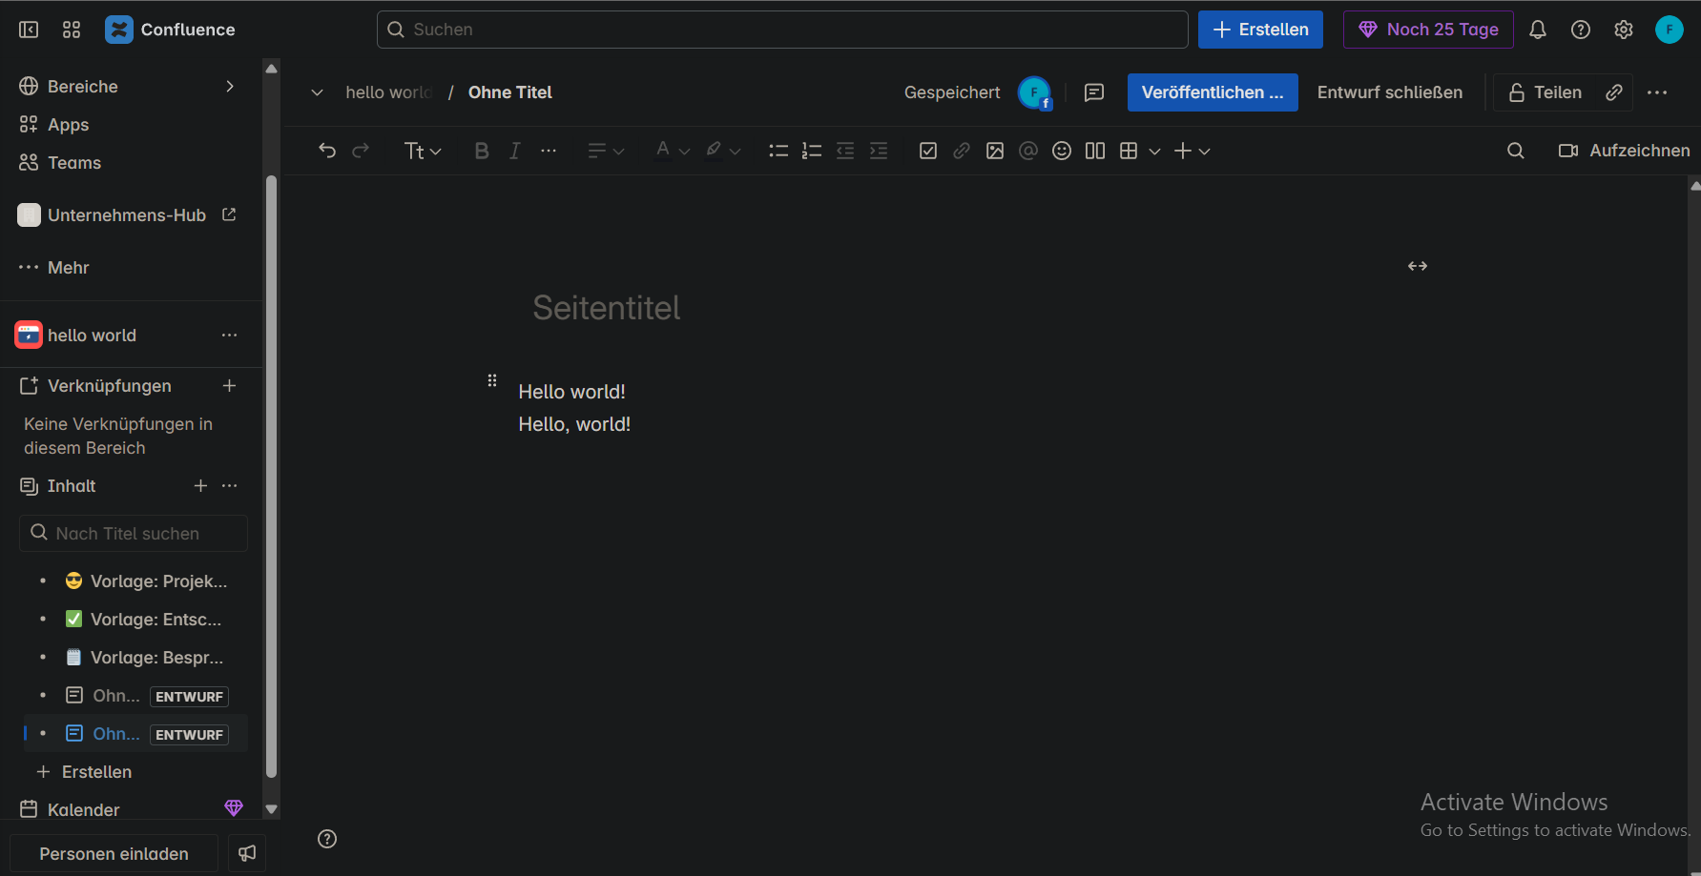Expand the table insert dropdown
Screen dimensions: 1701x876
point(1154,151)
